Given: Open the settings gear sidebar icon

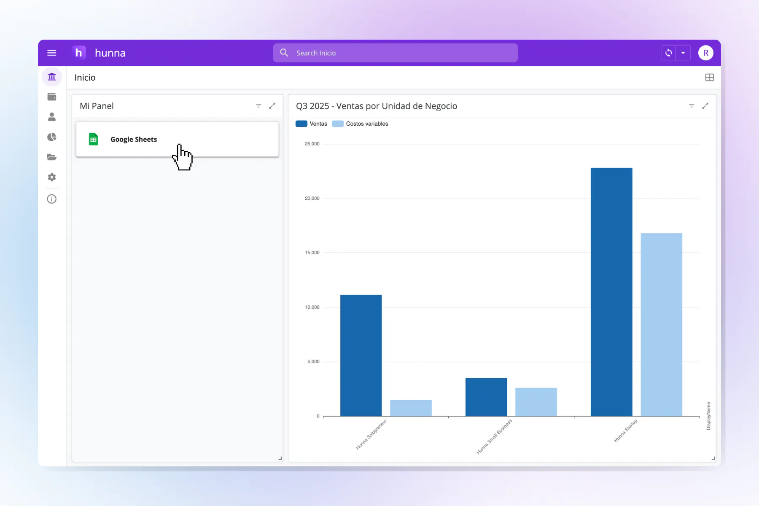Looking at the screenshot, I should (x=52, y=177).
